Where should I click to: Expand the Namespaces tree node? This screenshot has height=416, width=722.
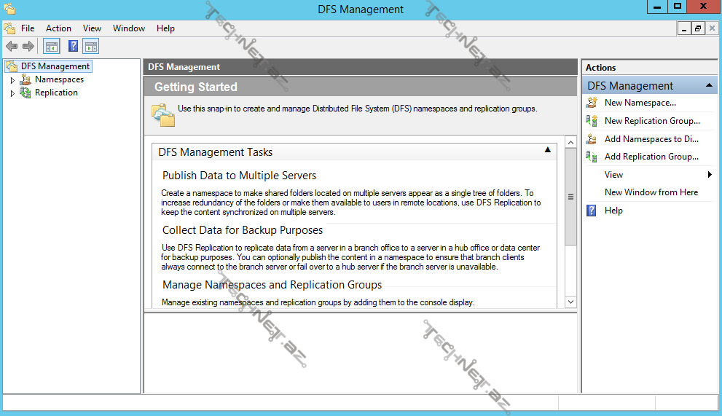[12, 80]
